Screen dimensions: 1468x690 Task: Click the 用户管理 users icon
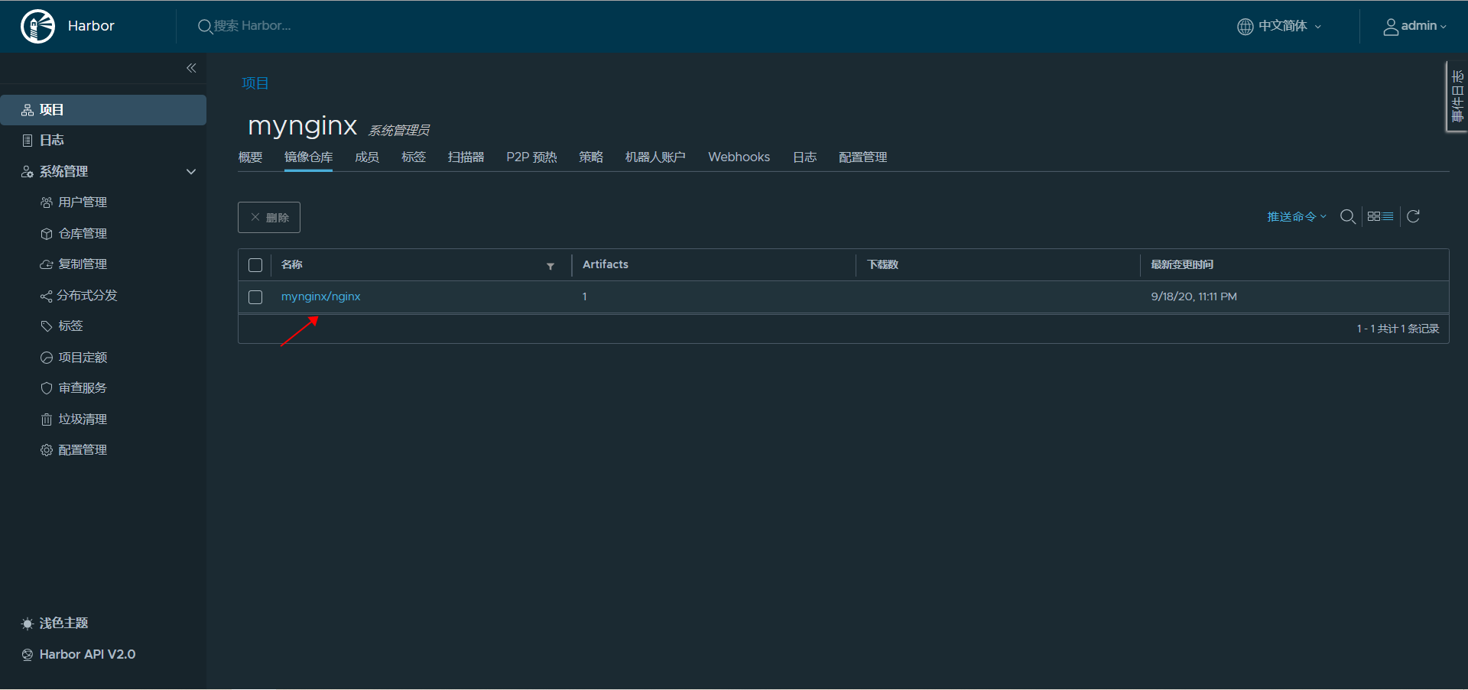point(47,202)
